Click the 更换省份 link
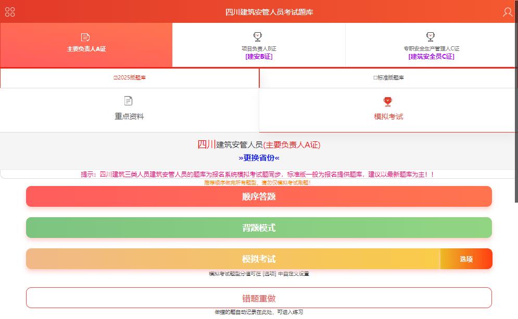Viewport: 518px width, 319px height. click(x=259, y=158)
